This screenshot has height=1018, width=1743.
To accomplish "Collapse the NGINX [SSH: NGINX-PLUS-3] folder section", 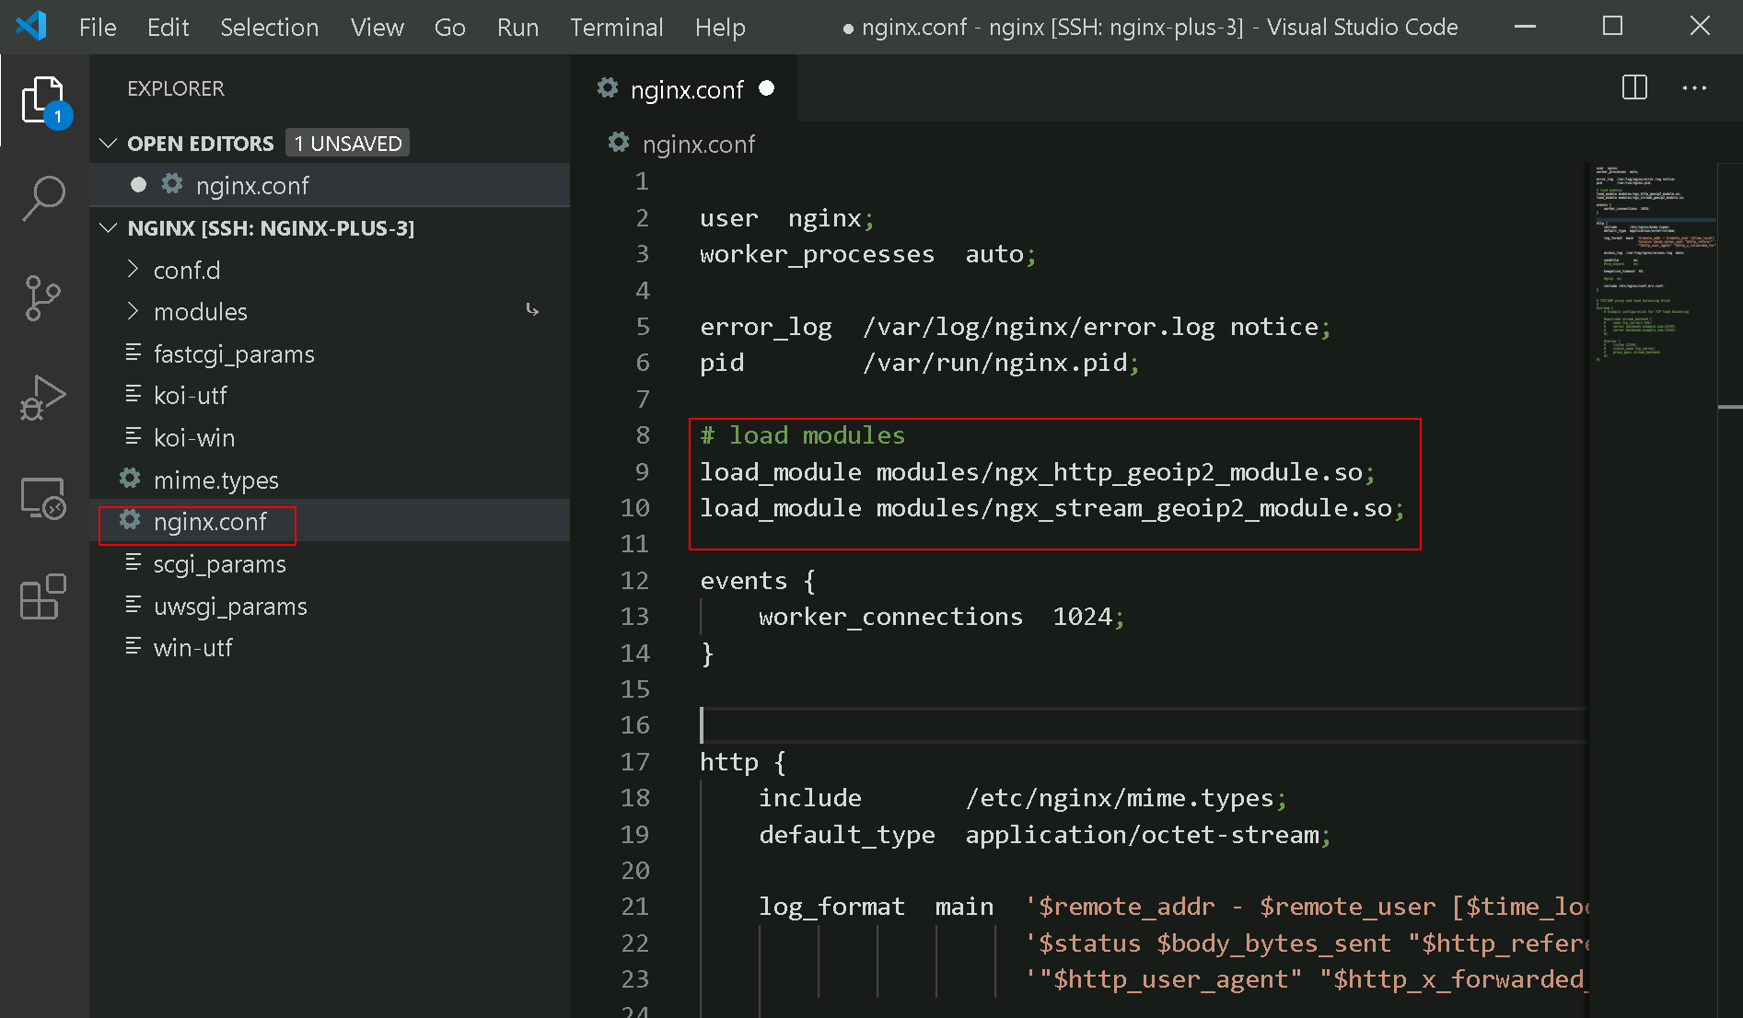I will pyautogui.click(x=109, y=227).
